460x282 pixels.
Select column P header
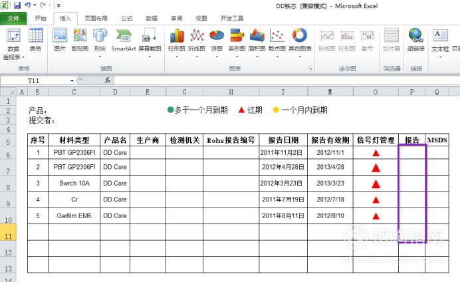(411, 92)
